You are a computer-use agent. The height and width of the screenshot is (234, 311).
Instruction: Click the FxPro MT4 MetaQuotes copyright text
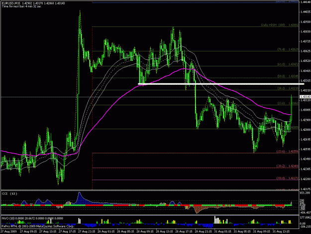point(38,226)
